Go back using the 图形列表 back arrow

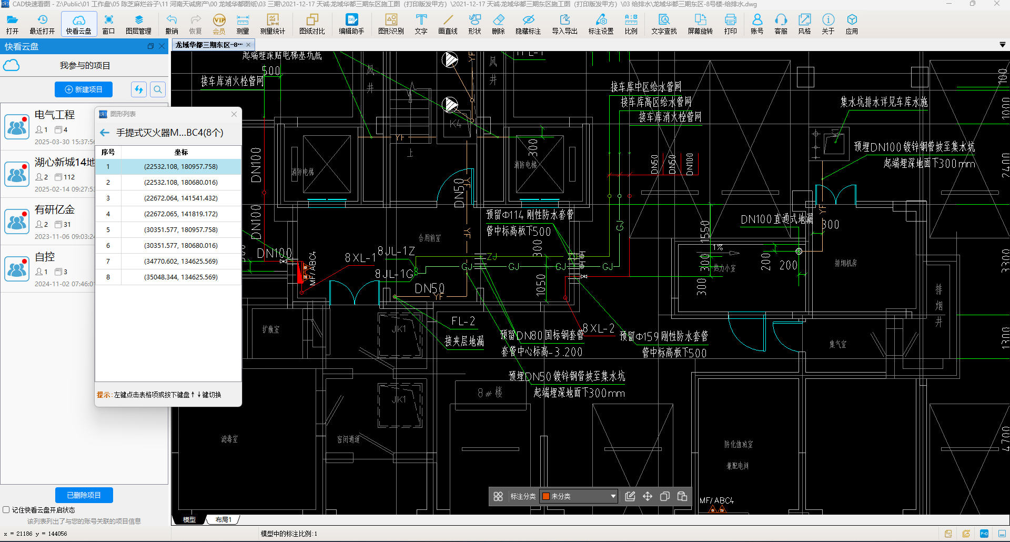coord(105,133)
